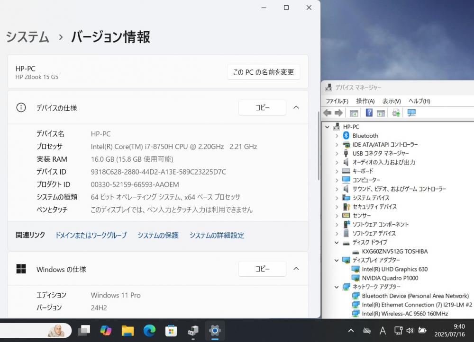The width and height of the screenshot is (474, 342).
Task: Click the KXG60ZNV512G TOSHIBA disk drive icon
Action: (x=355, y=252)
